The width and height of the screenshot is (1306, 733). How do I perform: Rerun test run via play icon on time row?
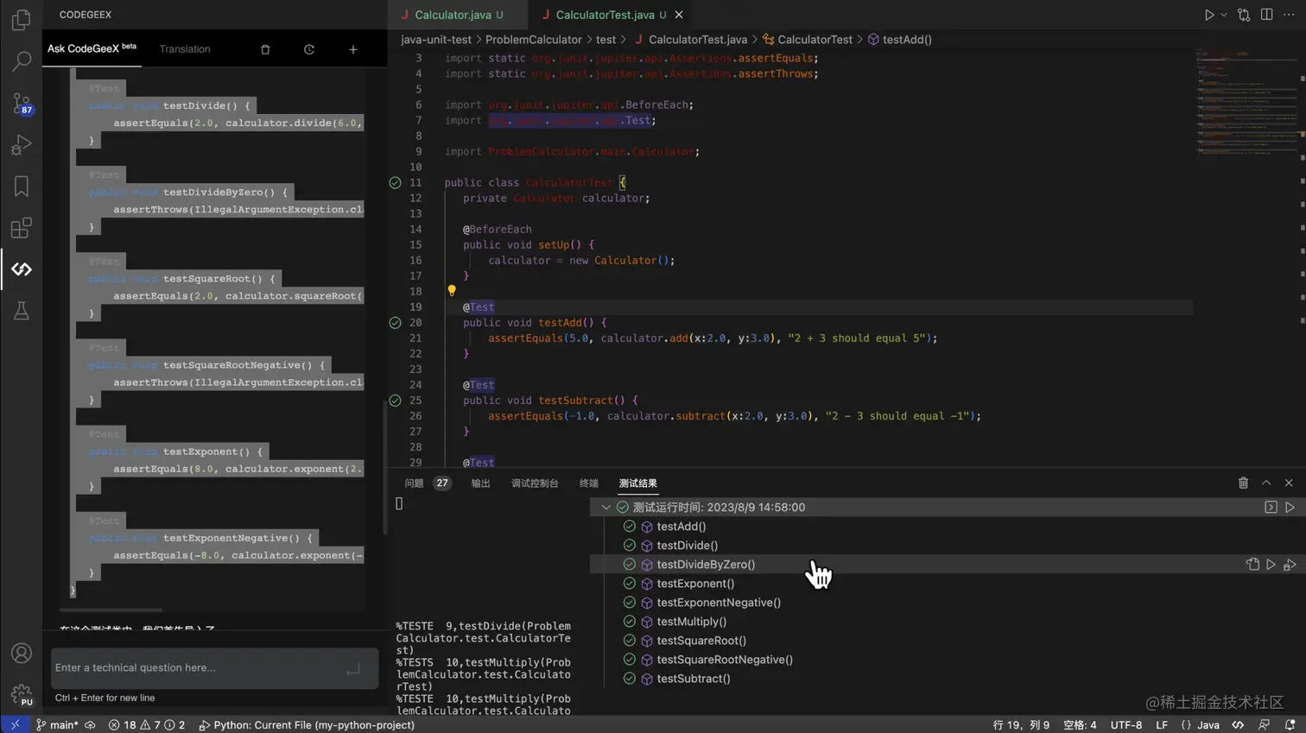pyautogui.click(x=1290, y=508)
